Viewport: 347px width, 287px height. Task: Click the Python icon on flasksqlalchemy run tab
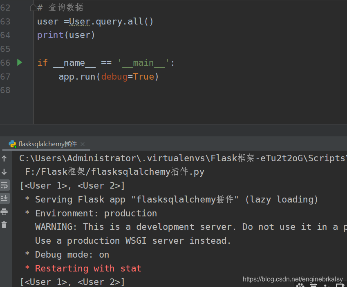pyautogui.click(x=12, y=144)
